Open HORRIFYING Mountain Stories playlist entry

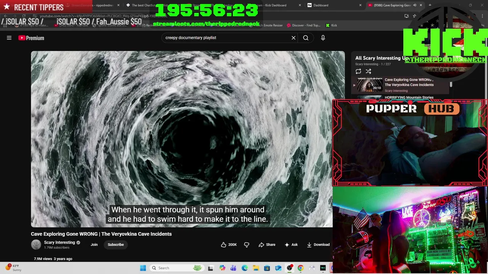(409, 97)
